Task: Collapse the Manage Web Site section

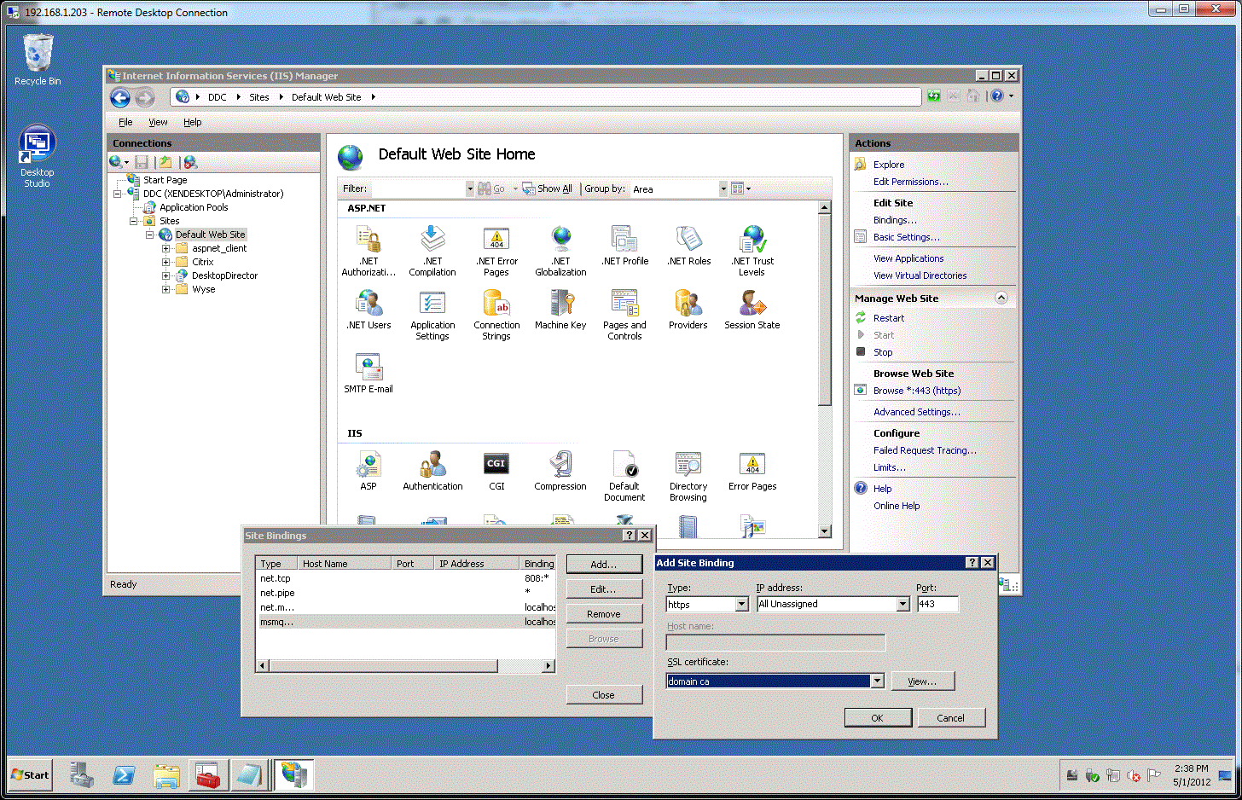Action: tap(1001, 299)
